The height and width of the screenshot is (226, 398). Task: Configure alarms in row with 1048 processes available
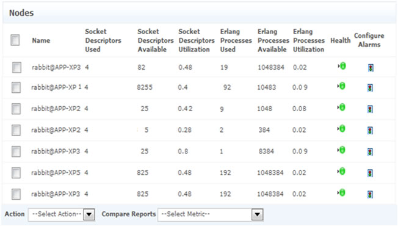pyautogui.click(x=370, y=109)
